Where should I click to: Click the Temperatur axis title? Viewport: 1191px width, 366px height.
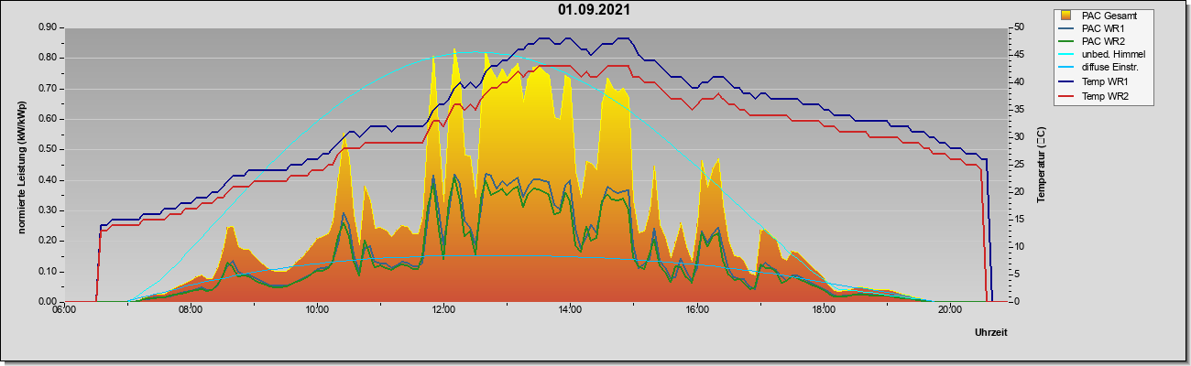coord(1042,164)
